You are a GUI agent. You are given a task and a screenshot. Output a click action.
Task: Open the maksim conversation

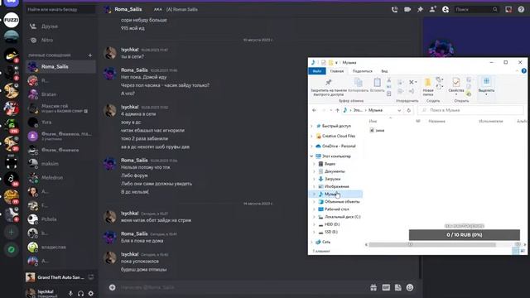pyautogui.click(x=60, y=164)
